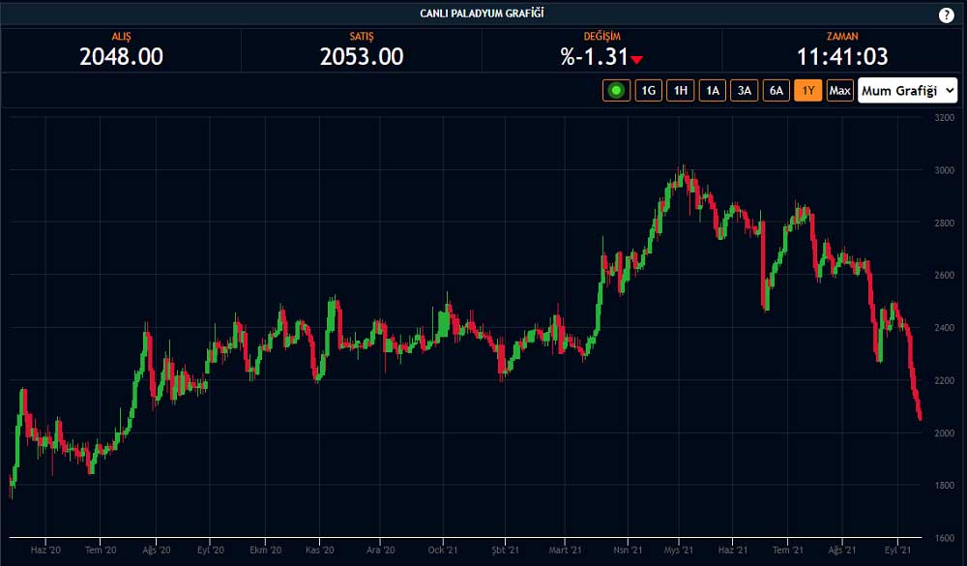
Task: Click the Nsn '21 axis label
Action: [628, 550]
